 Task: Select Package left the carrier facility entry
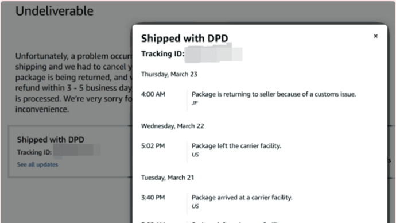pos(236,146)
